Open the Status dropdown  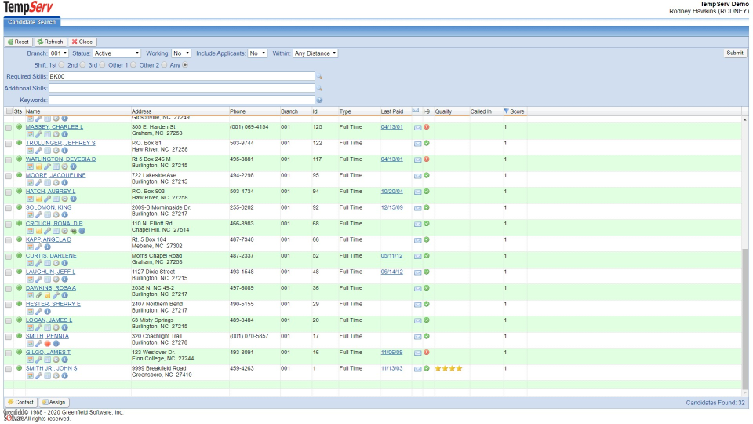(116, 53)
